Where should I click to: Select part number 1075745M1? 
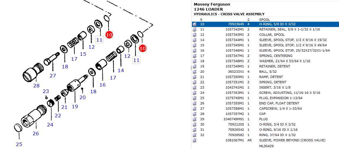pos(235,98)
